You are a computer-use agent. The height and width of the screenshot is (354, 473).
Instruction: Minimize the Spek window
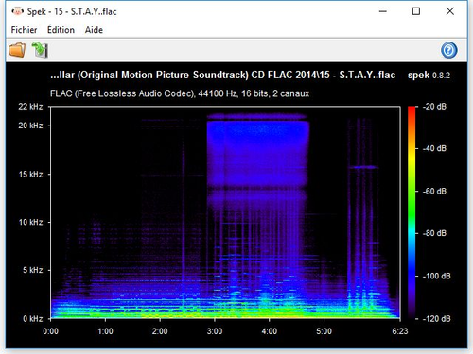383,11
